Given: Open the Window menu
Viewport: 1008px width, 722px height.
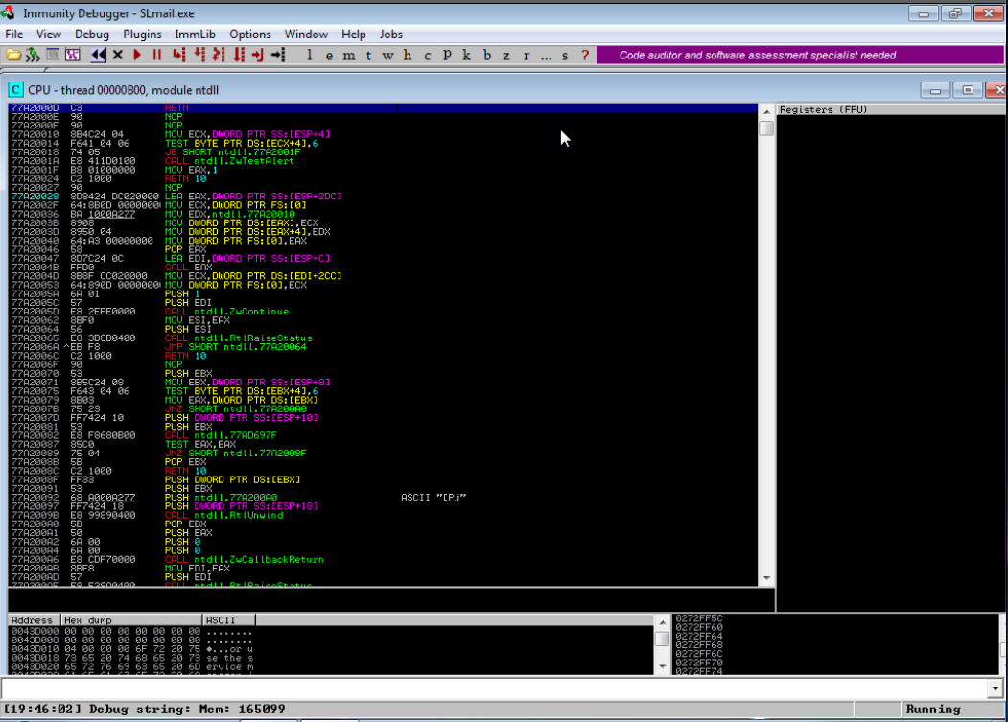Looking at the screenshot, I should (306, 35).
